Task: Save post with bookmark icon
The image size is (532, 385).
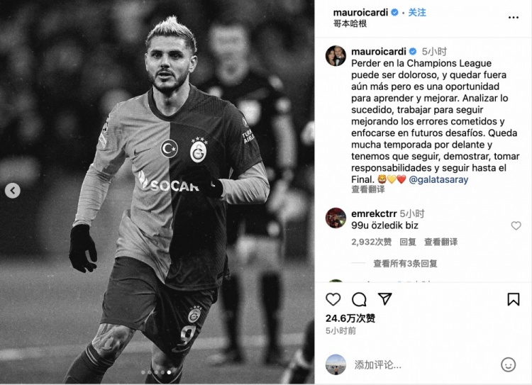Action: [514, 299]
